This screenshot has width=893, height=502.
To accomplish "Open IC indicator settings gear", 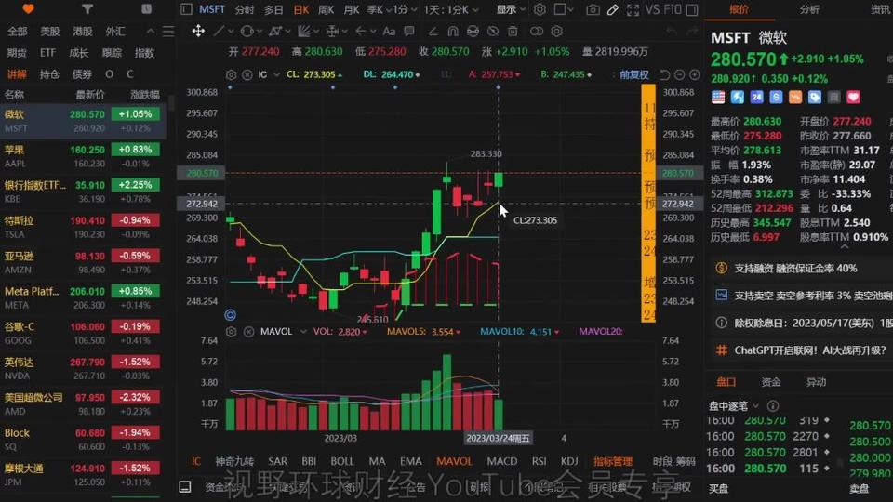I will (231, 74).
